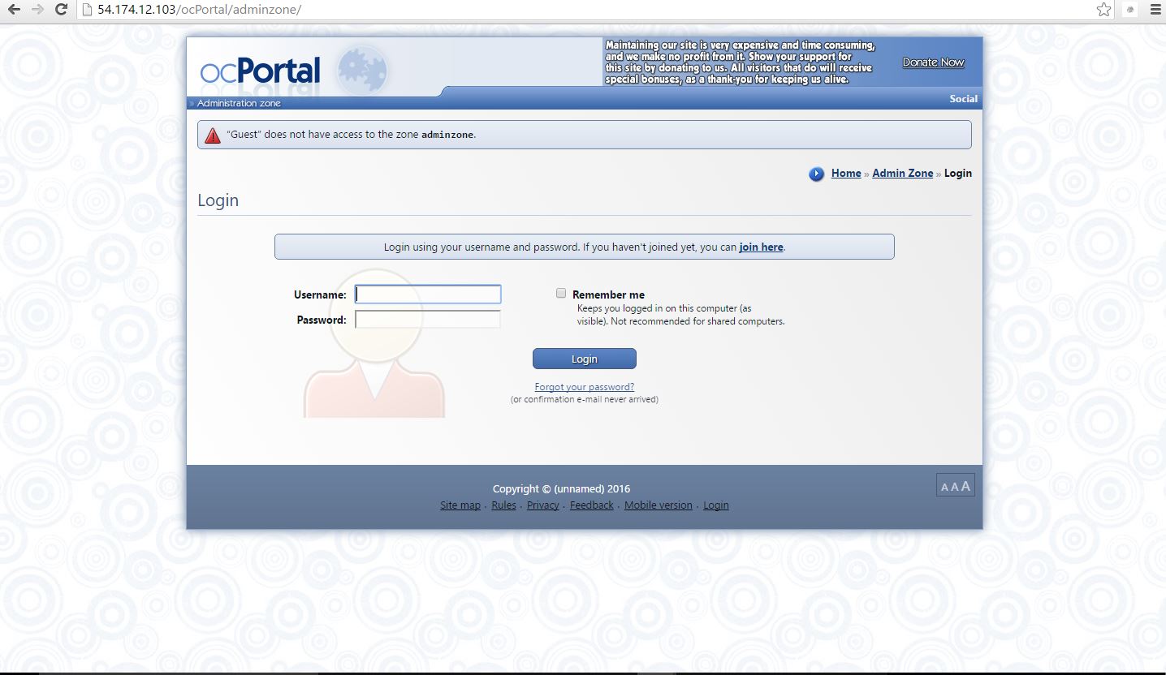Image resolution: width=1166 pixels, height=675 pixels.
Task: Open the Social section in the navigation bar
Action: [x=963, y=98]
